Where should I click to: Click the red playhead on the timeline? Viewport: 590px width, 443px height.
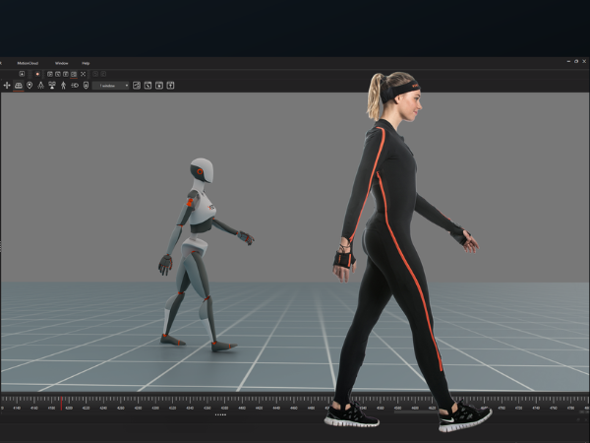pos(61,404)
